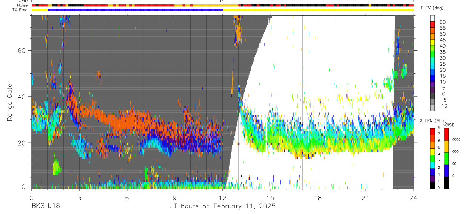Select the 'Range Gate' y-axis title
Image resolution: width=465 pixels, height=214 pixels.
10,103
